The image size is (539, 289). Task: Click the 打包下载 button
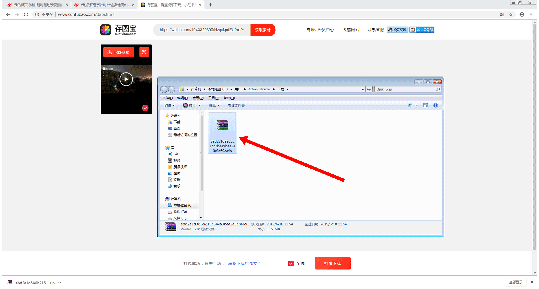(332, 263)
